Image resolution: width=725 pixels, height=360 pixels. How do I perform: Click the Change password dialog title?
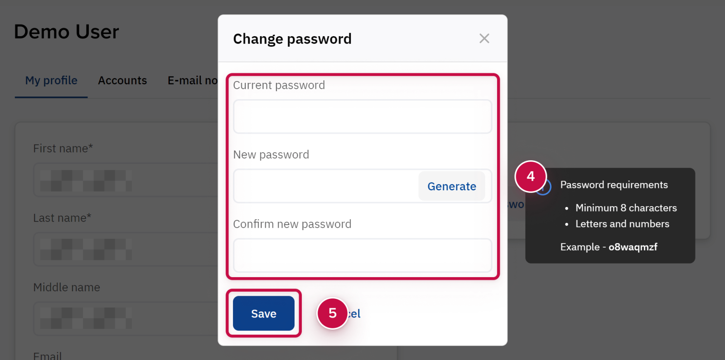coord(292,39)
